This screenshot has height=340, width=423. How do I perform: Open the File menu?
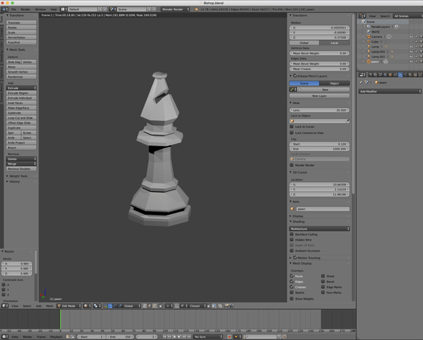(x=14, y=9)
